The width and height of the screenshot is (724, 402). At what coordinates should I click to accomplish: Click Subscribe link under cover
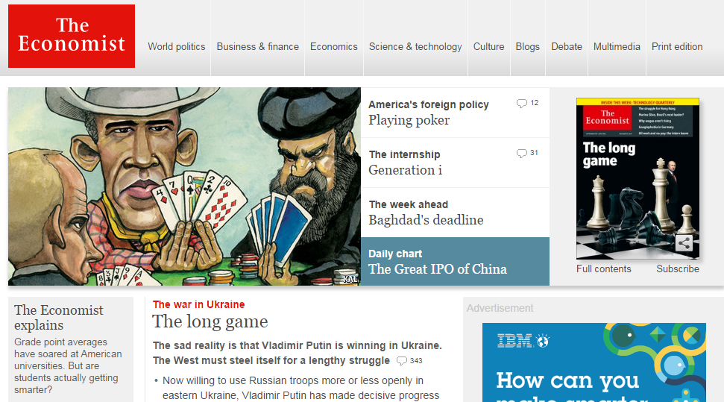(x=678, y=269)
